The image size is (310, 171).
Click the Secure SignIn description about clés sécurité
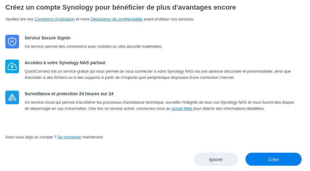click(93, 47)
